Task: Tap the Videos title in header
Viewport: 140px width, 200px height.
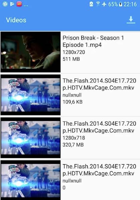Action: (16, 20)
